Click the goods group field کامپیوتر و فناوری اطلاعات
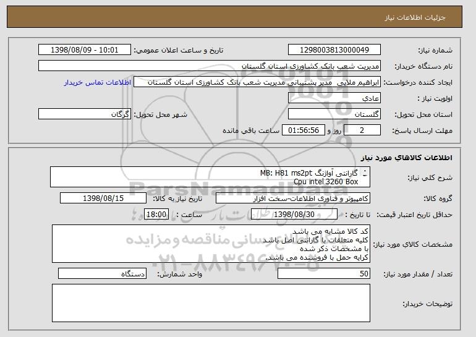The width and height of the screenshot is (476, 337). point(293,198)
